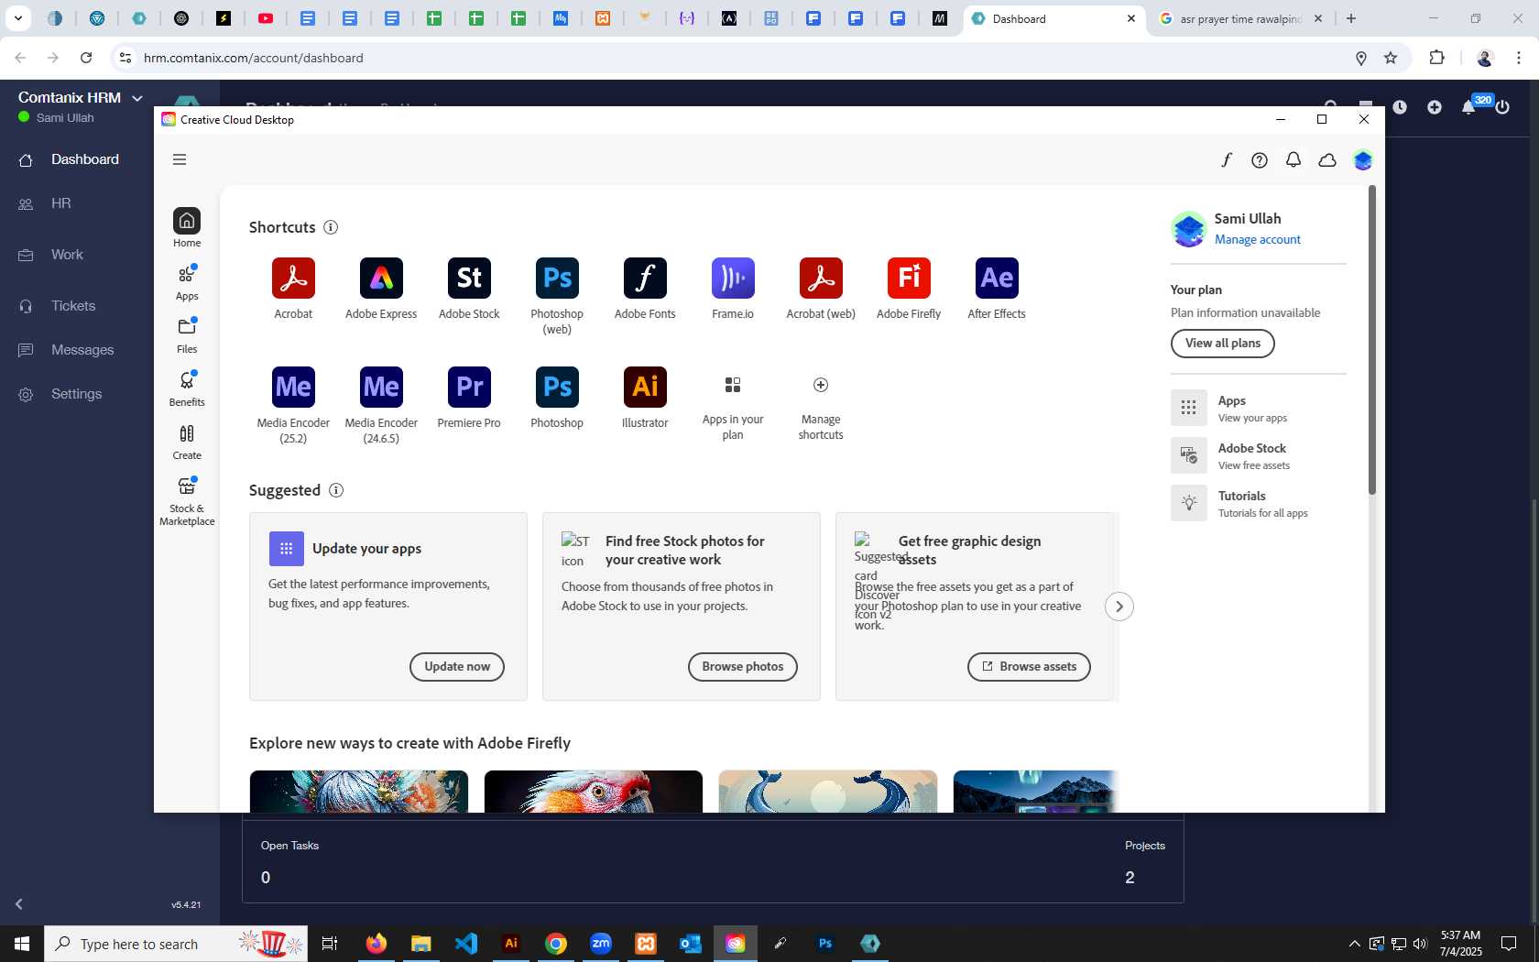
Task: Open Visual Studio Code from taskbar
Action: pyautogui.click(x=466, y=944)
